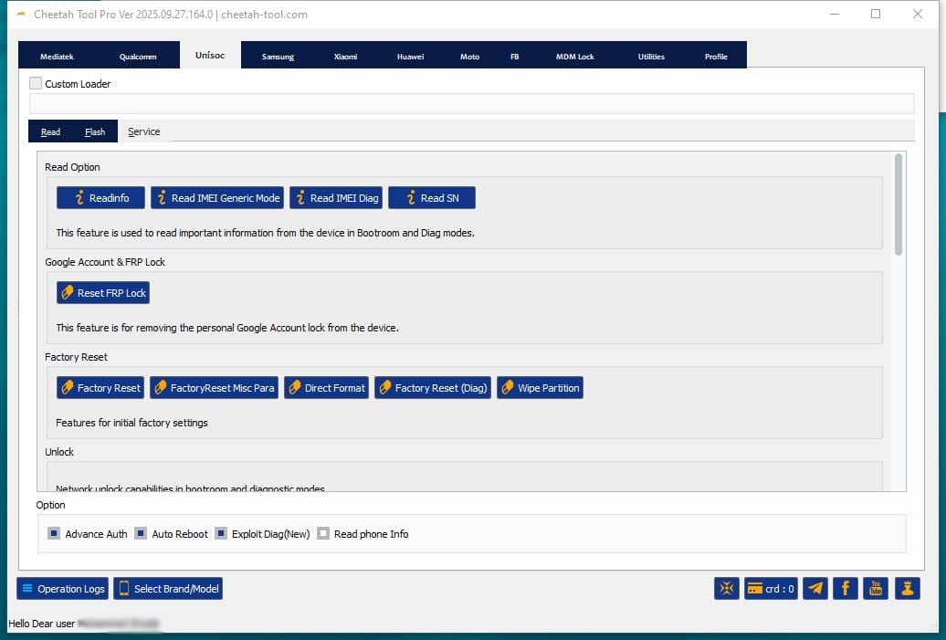Click the user account crown icon
Image resolution: width=946 pixels, height=640 pixels.
point(907,589)
